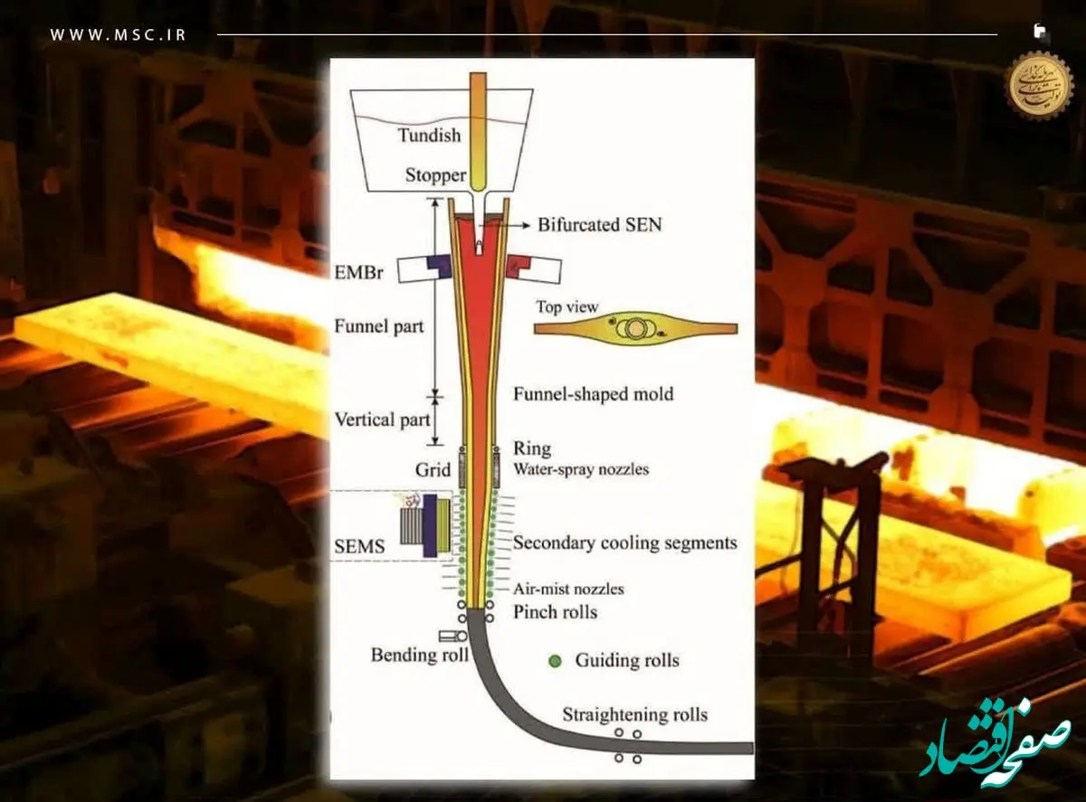The image size is (1086, 802).
Task: Click the Pinch rolls label
Action: [555, 612]
